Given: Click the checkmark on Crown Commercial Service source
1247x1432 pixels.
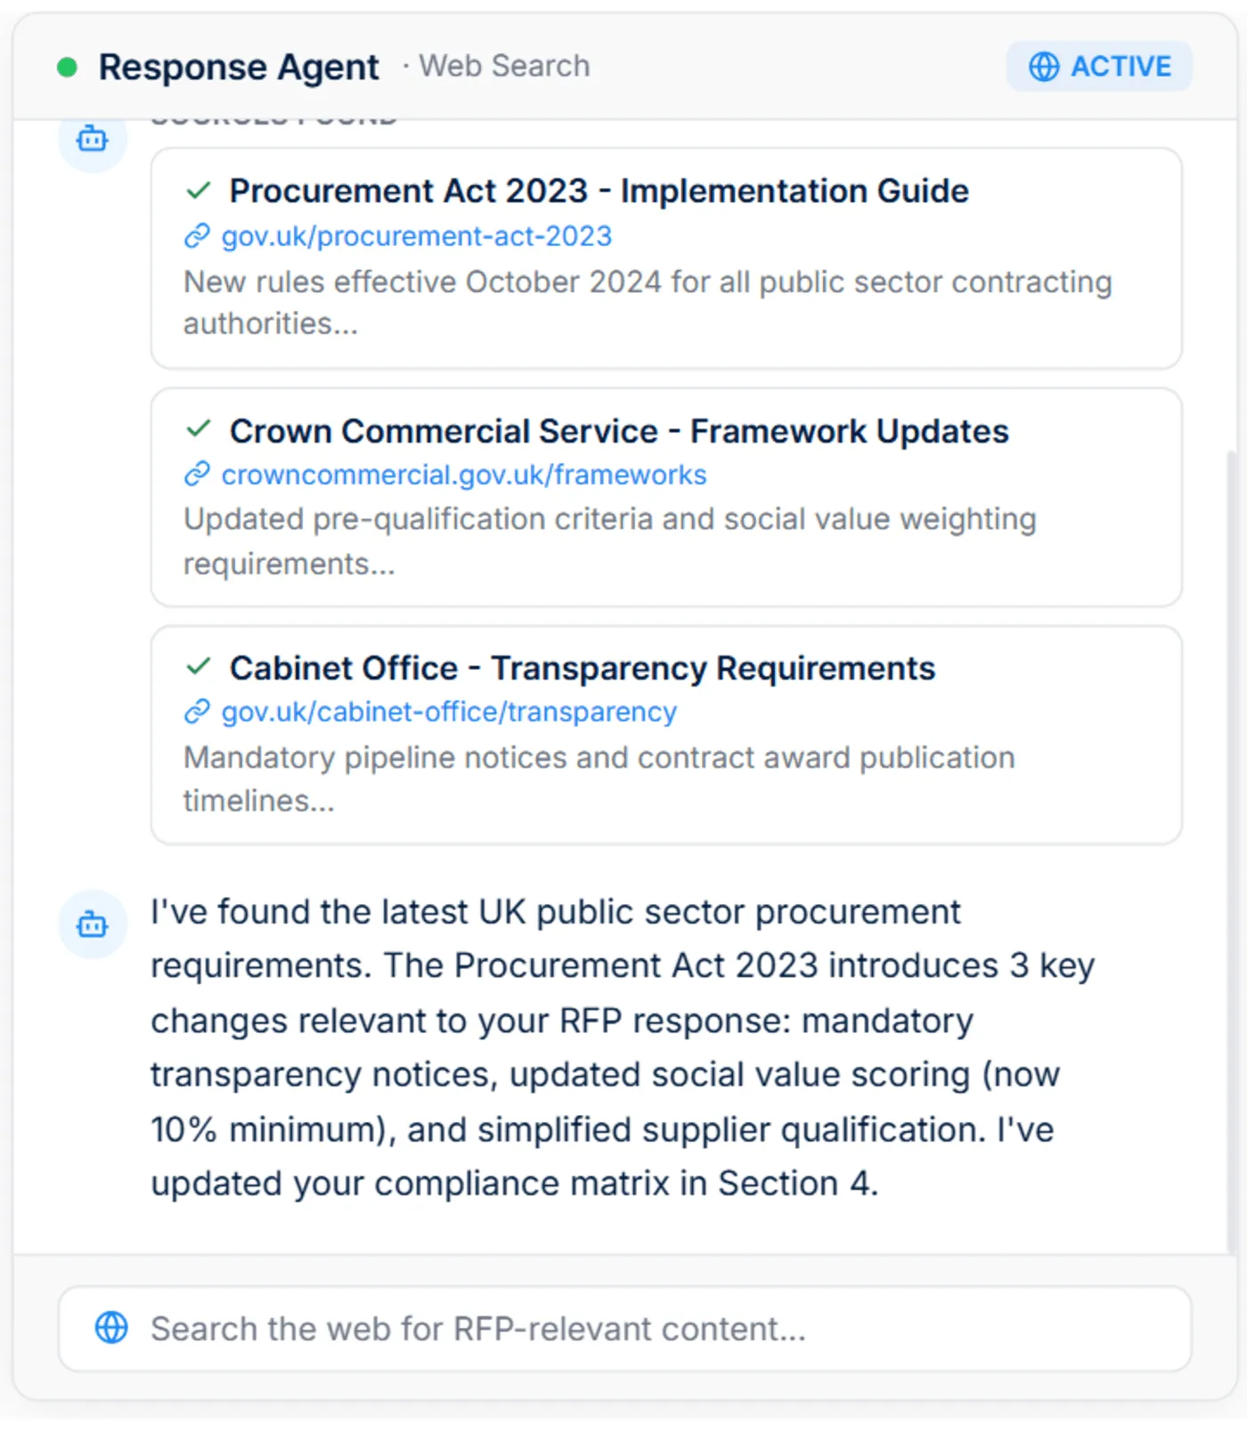Looking at the screenshot, I should pos(199,429).
